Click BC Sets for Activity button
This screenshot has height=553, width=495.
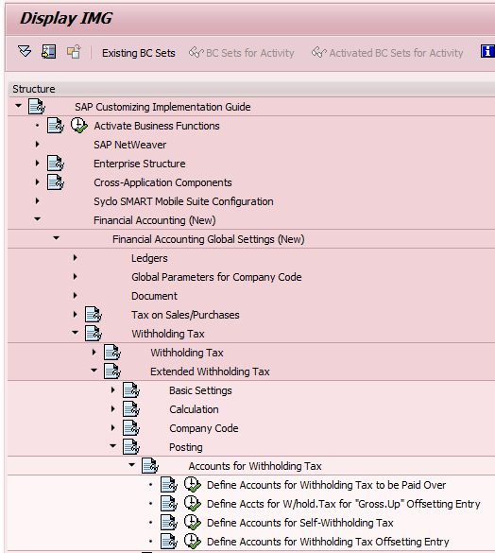(x=241, y=53)
